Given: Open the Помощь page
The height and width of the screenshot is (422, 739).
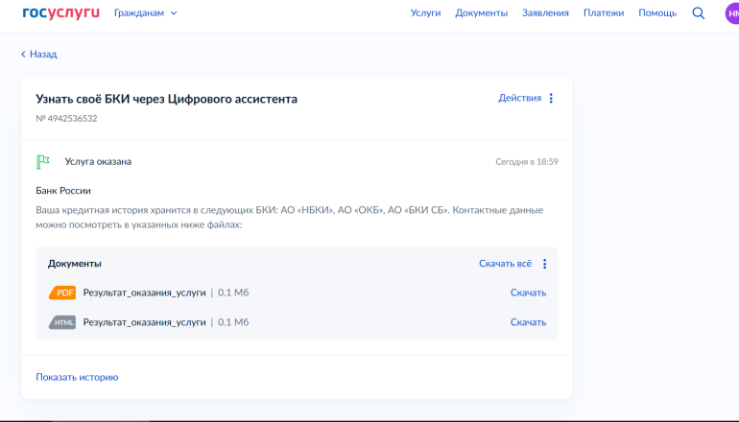Looking at the screenshot, I should pos(657,13).
